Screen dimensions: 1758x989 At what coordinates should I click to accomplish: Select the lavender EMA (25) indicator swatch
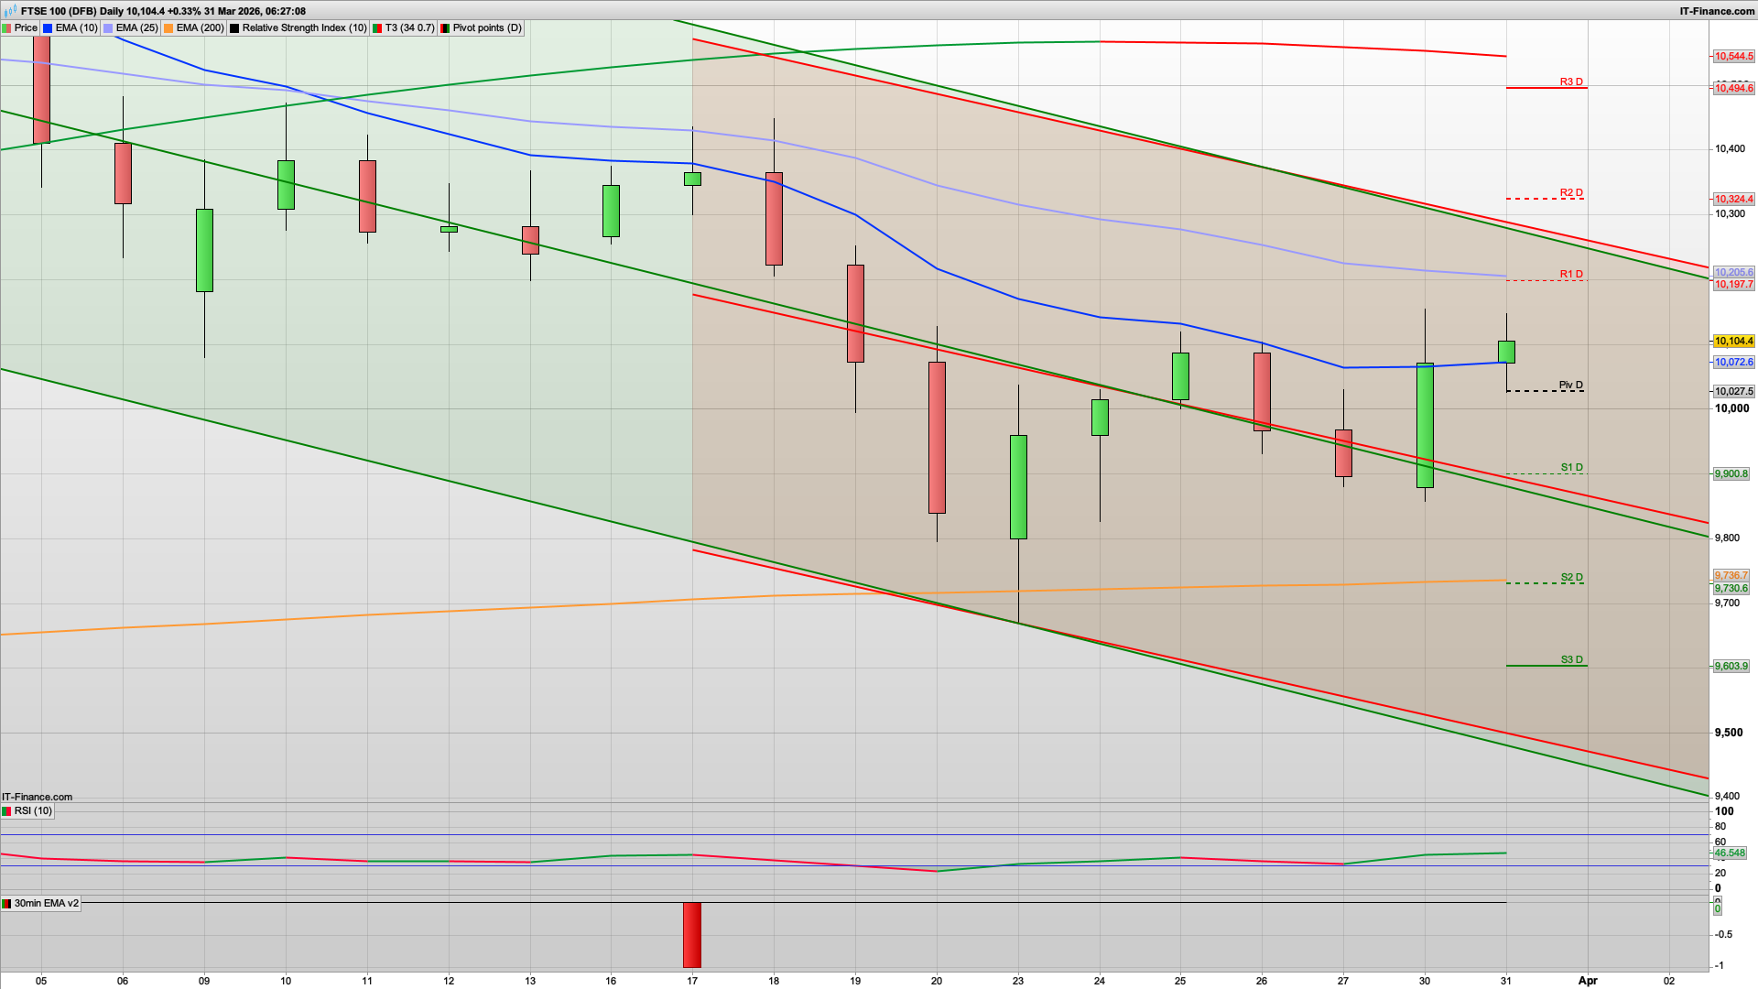pyautogui.click(x=107, y=27)
